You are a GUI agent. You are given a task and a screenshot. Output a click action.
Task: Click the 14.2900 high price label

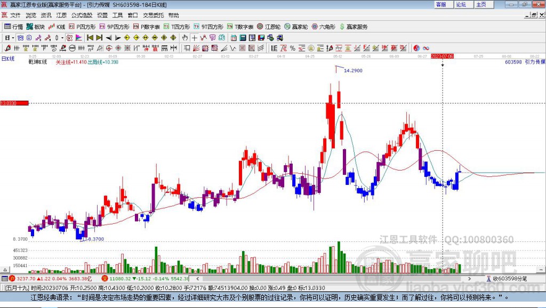pos(353,71)
